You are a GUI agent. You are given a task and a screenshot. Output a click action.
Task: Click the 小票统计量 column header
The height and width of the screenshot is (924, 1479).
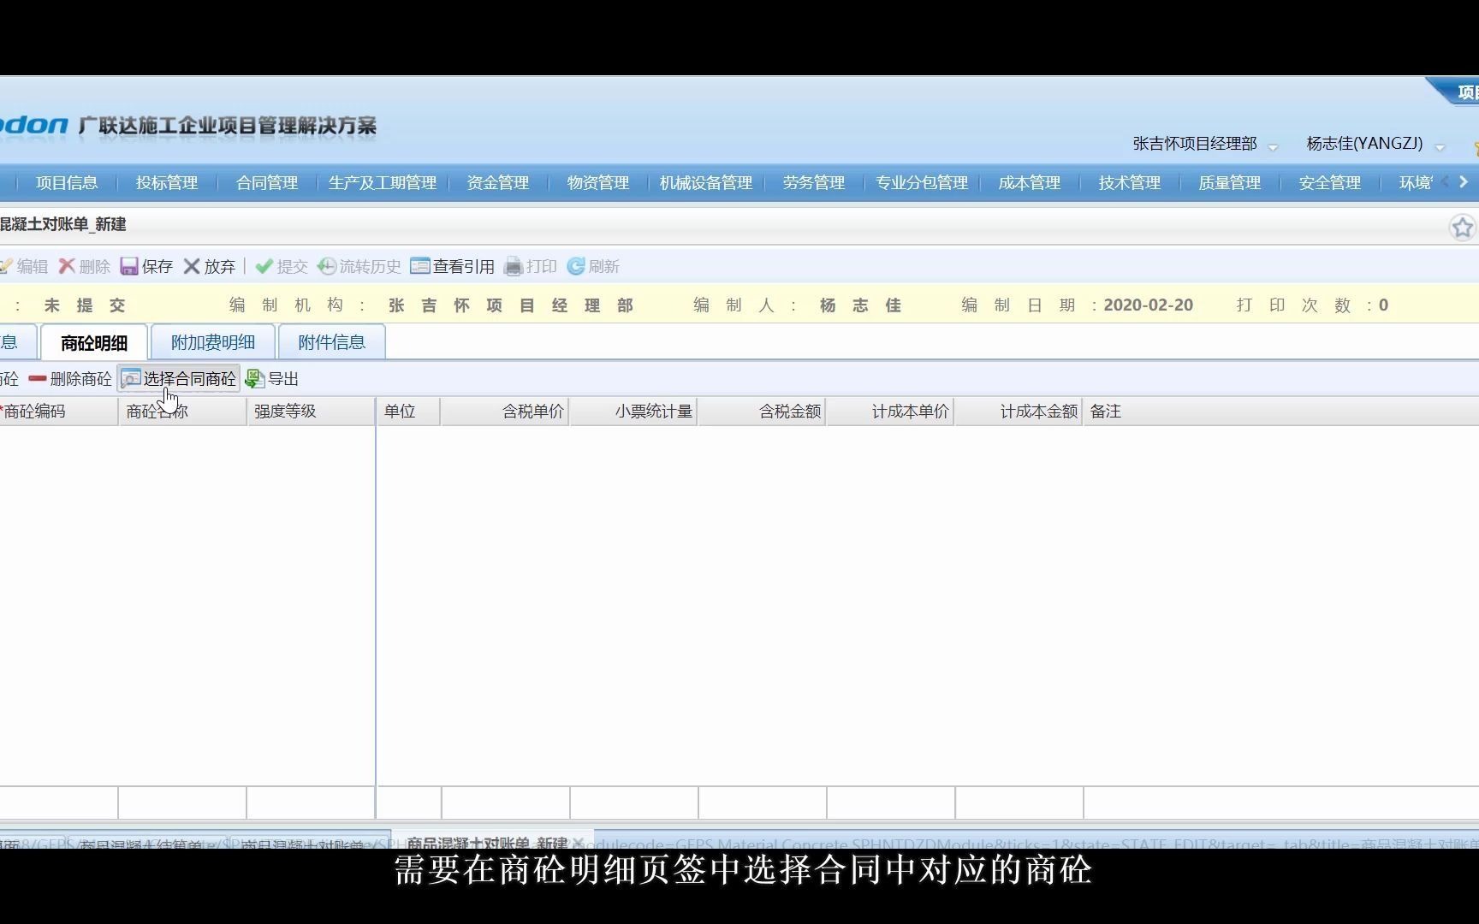[633, 412]
